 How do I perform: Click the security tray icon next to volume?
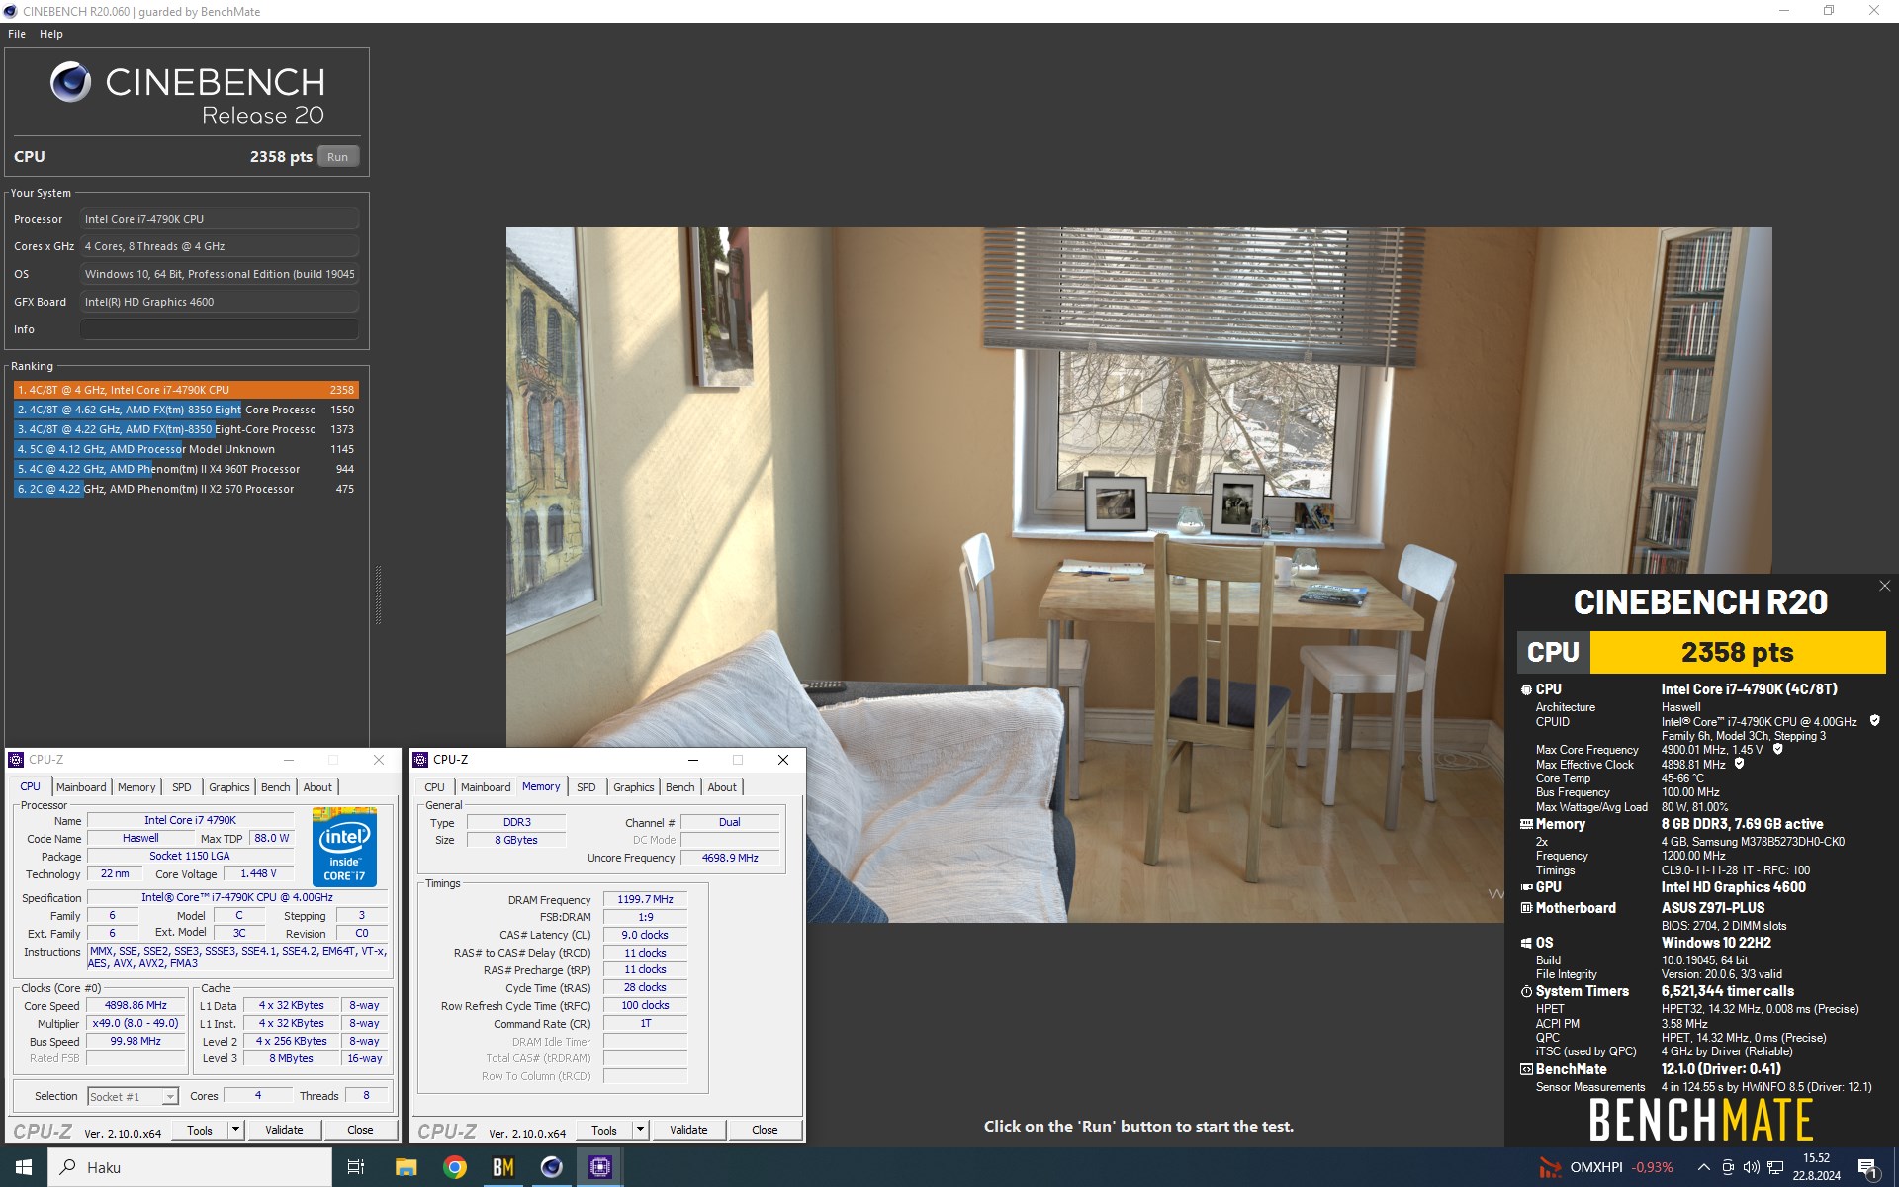coord(1727,1167)
